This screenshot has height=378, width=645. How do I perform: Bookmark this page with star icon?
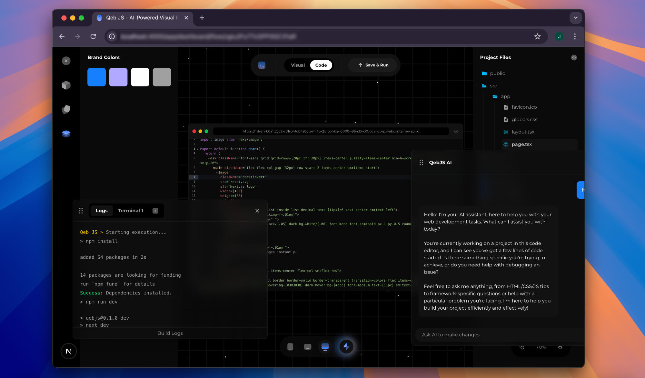pos(537,36)
